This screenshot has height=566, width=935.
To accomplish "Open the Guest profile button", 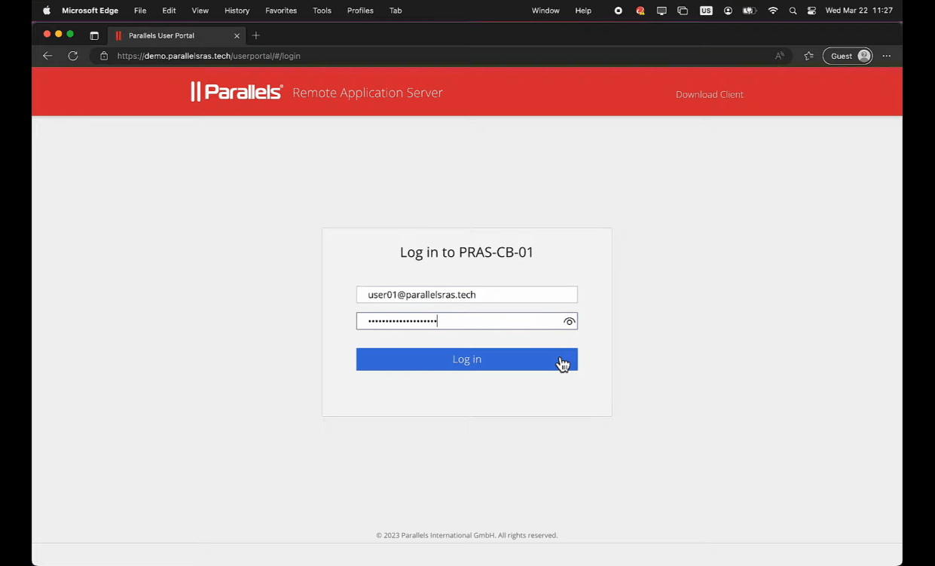I will [848, 56].
